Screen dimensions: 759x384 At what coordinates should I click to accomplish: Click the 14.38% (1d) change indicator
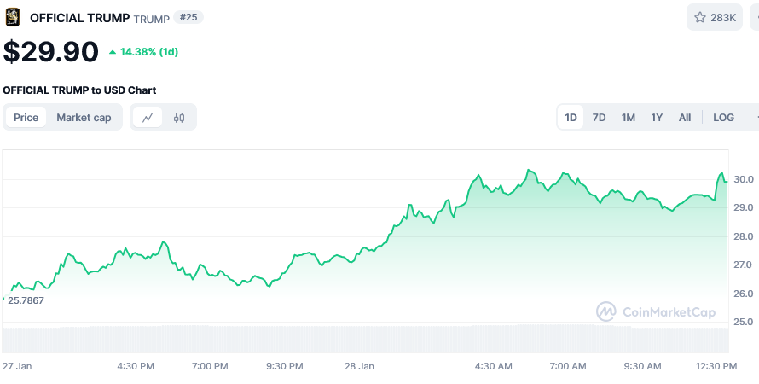click(144, 52)
